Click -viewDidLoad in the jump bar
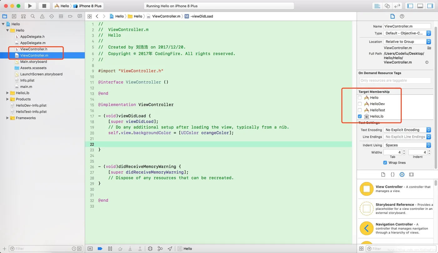 click(x=199, y=16)
